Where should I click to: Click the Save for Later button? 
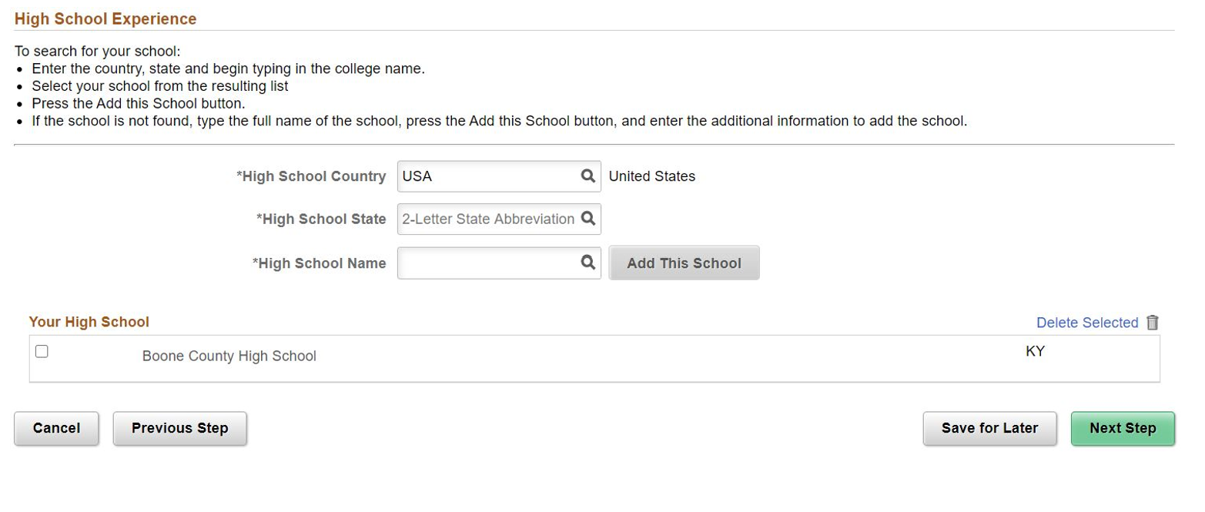click(x=989, y=428)
